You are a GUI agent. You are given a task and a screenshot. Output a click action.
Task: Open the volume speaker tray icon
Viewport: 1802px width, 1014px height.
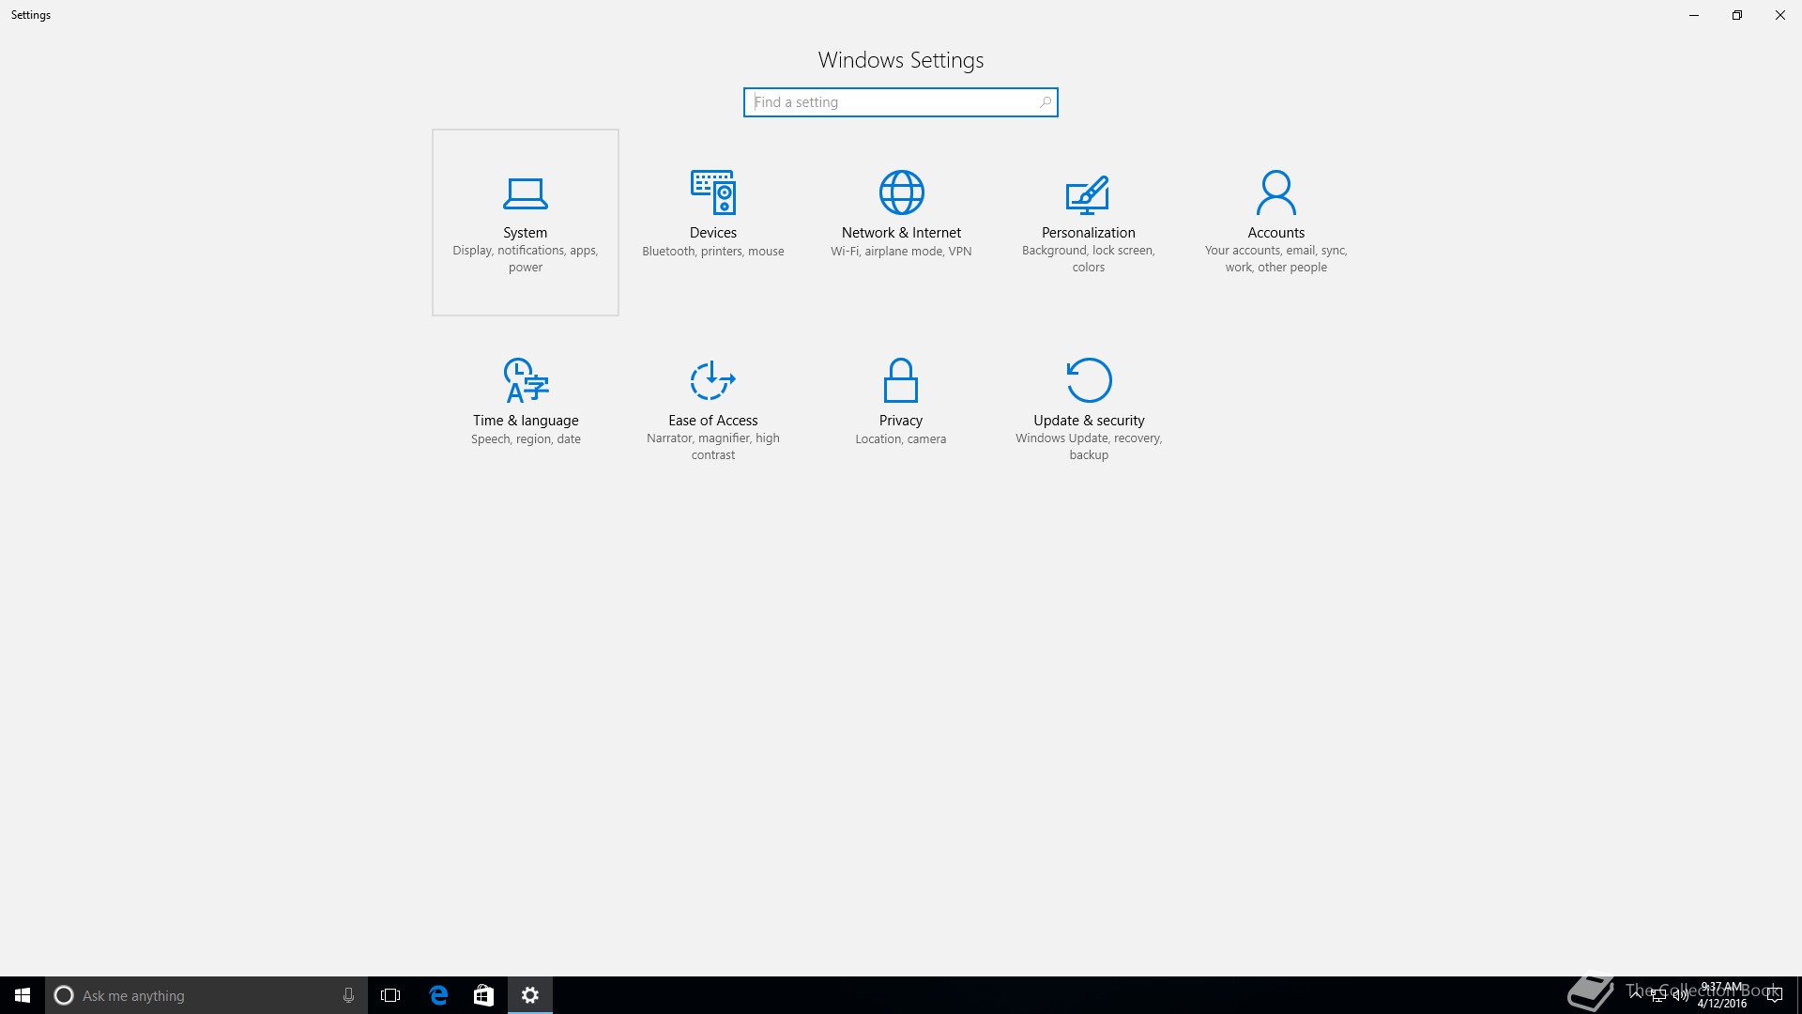tap(1680, 995)
